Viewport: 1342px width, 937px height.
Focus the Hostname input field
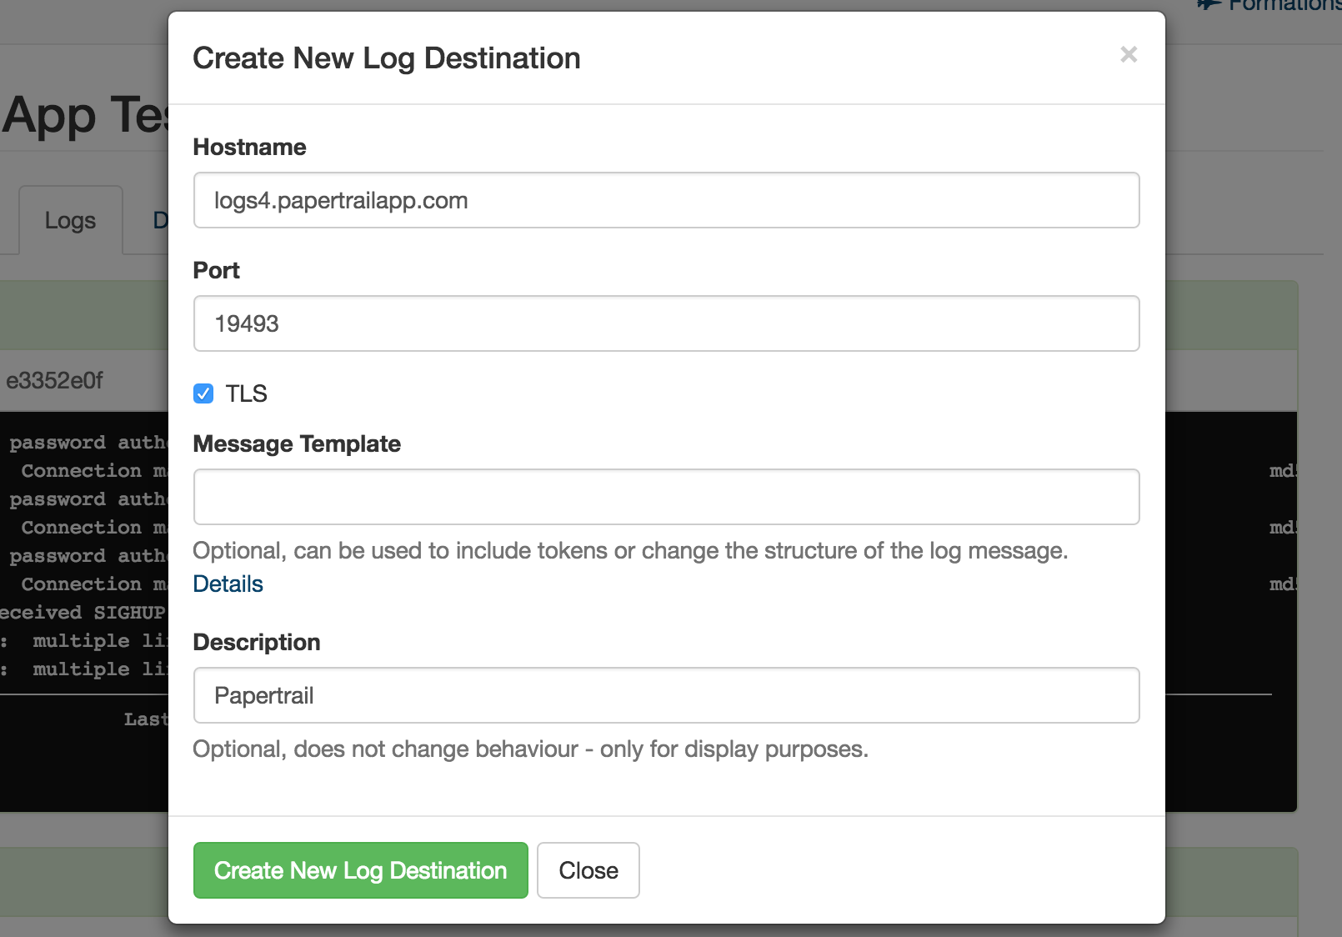pyautogui.click(x=666, y=201)
